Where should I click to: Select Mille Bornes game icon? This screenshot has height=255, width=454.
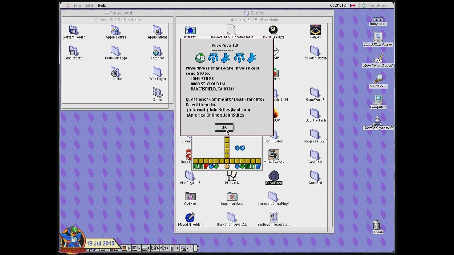click(273, 158)
